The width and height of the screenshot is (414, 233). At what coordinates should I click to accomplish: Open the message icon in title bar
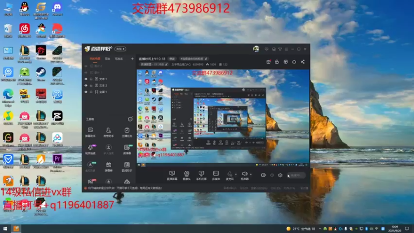pos(267,49)
